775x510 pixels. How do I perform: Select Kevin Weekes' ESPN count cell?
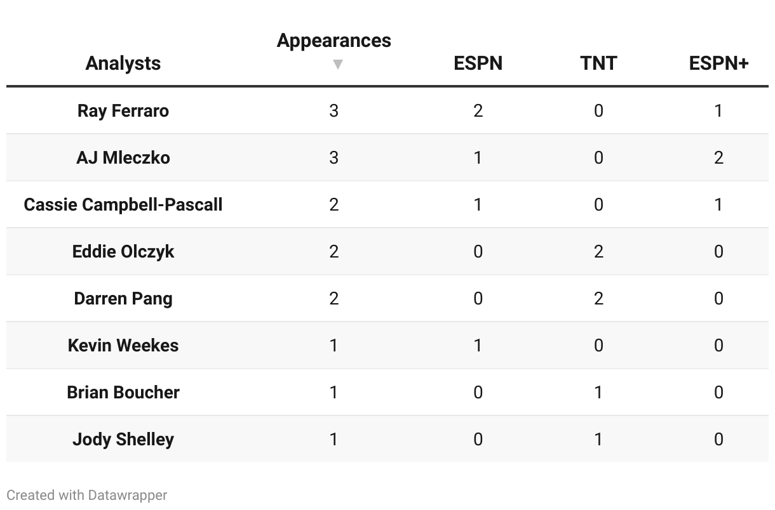[x=478, y=346]
